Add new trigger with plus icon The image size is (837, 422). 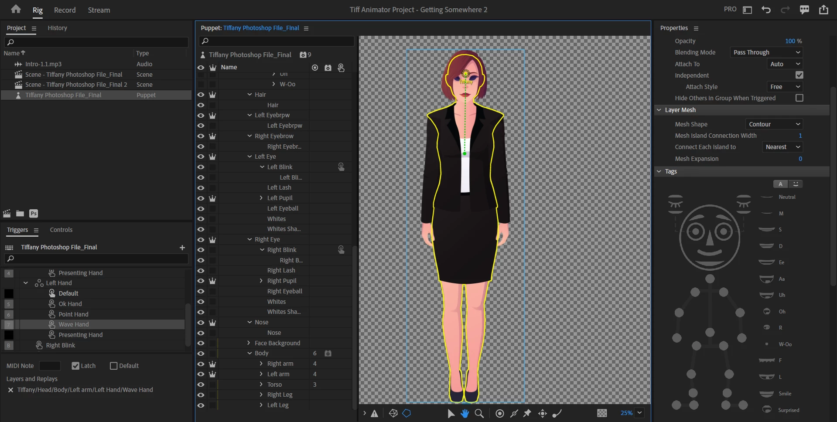tap(182, 247)
